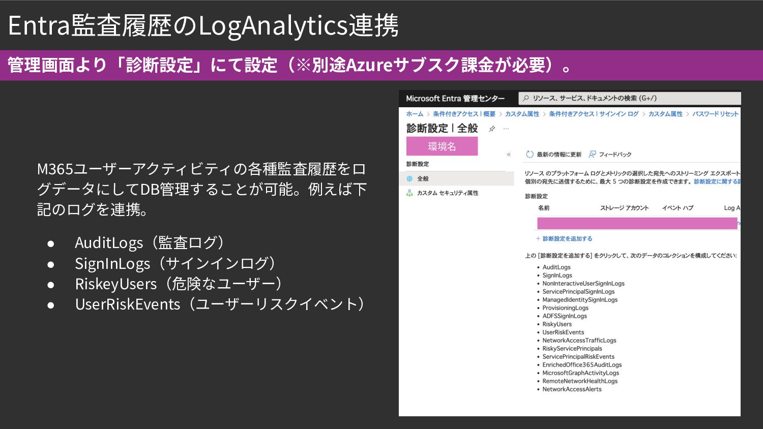
Task: Open パスワード リセット breadcrumb
Action: (715, 114)
